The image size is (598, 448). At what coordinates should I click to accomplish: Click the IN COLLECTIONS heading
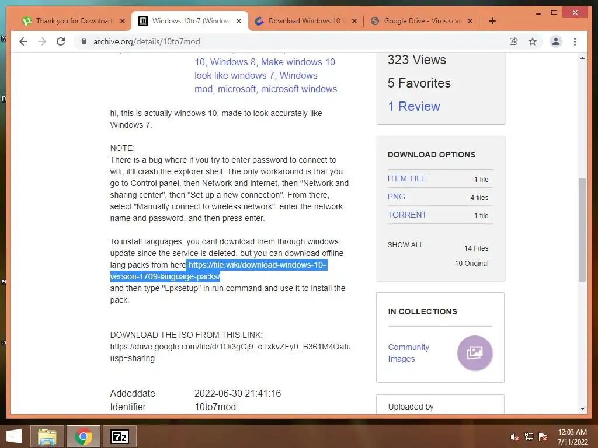[x=422, y=311]
